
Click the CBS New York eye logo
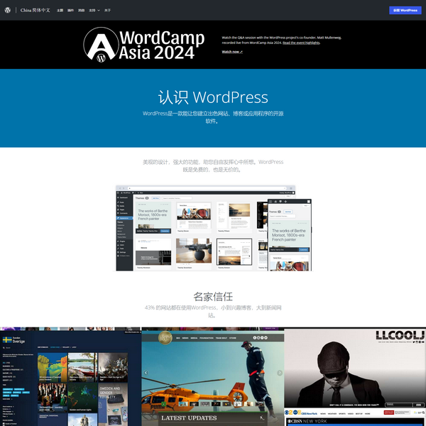click(x=288, y=412)
